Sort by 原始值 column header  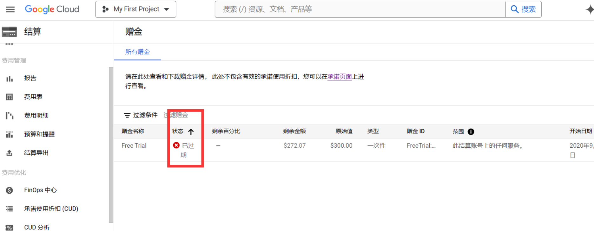click(x=344, y=131)
